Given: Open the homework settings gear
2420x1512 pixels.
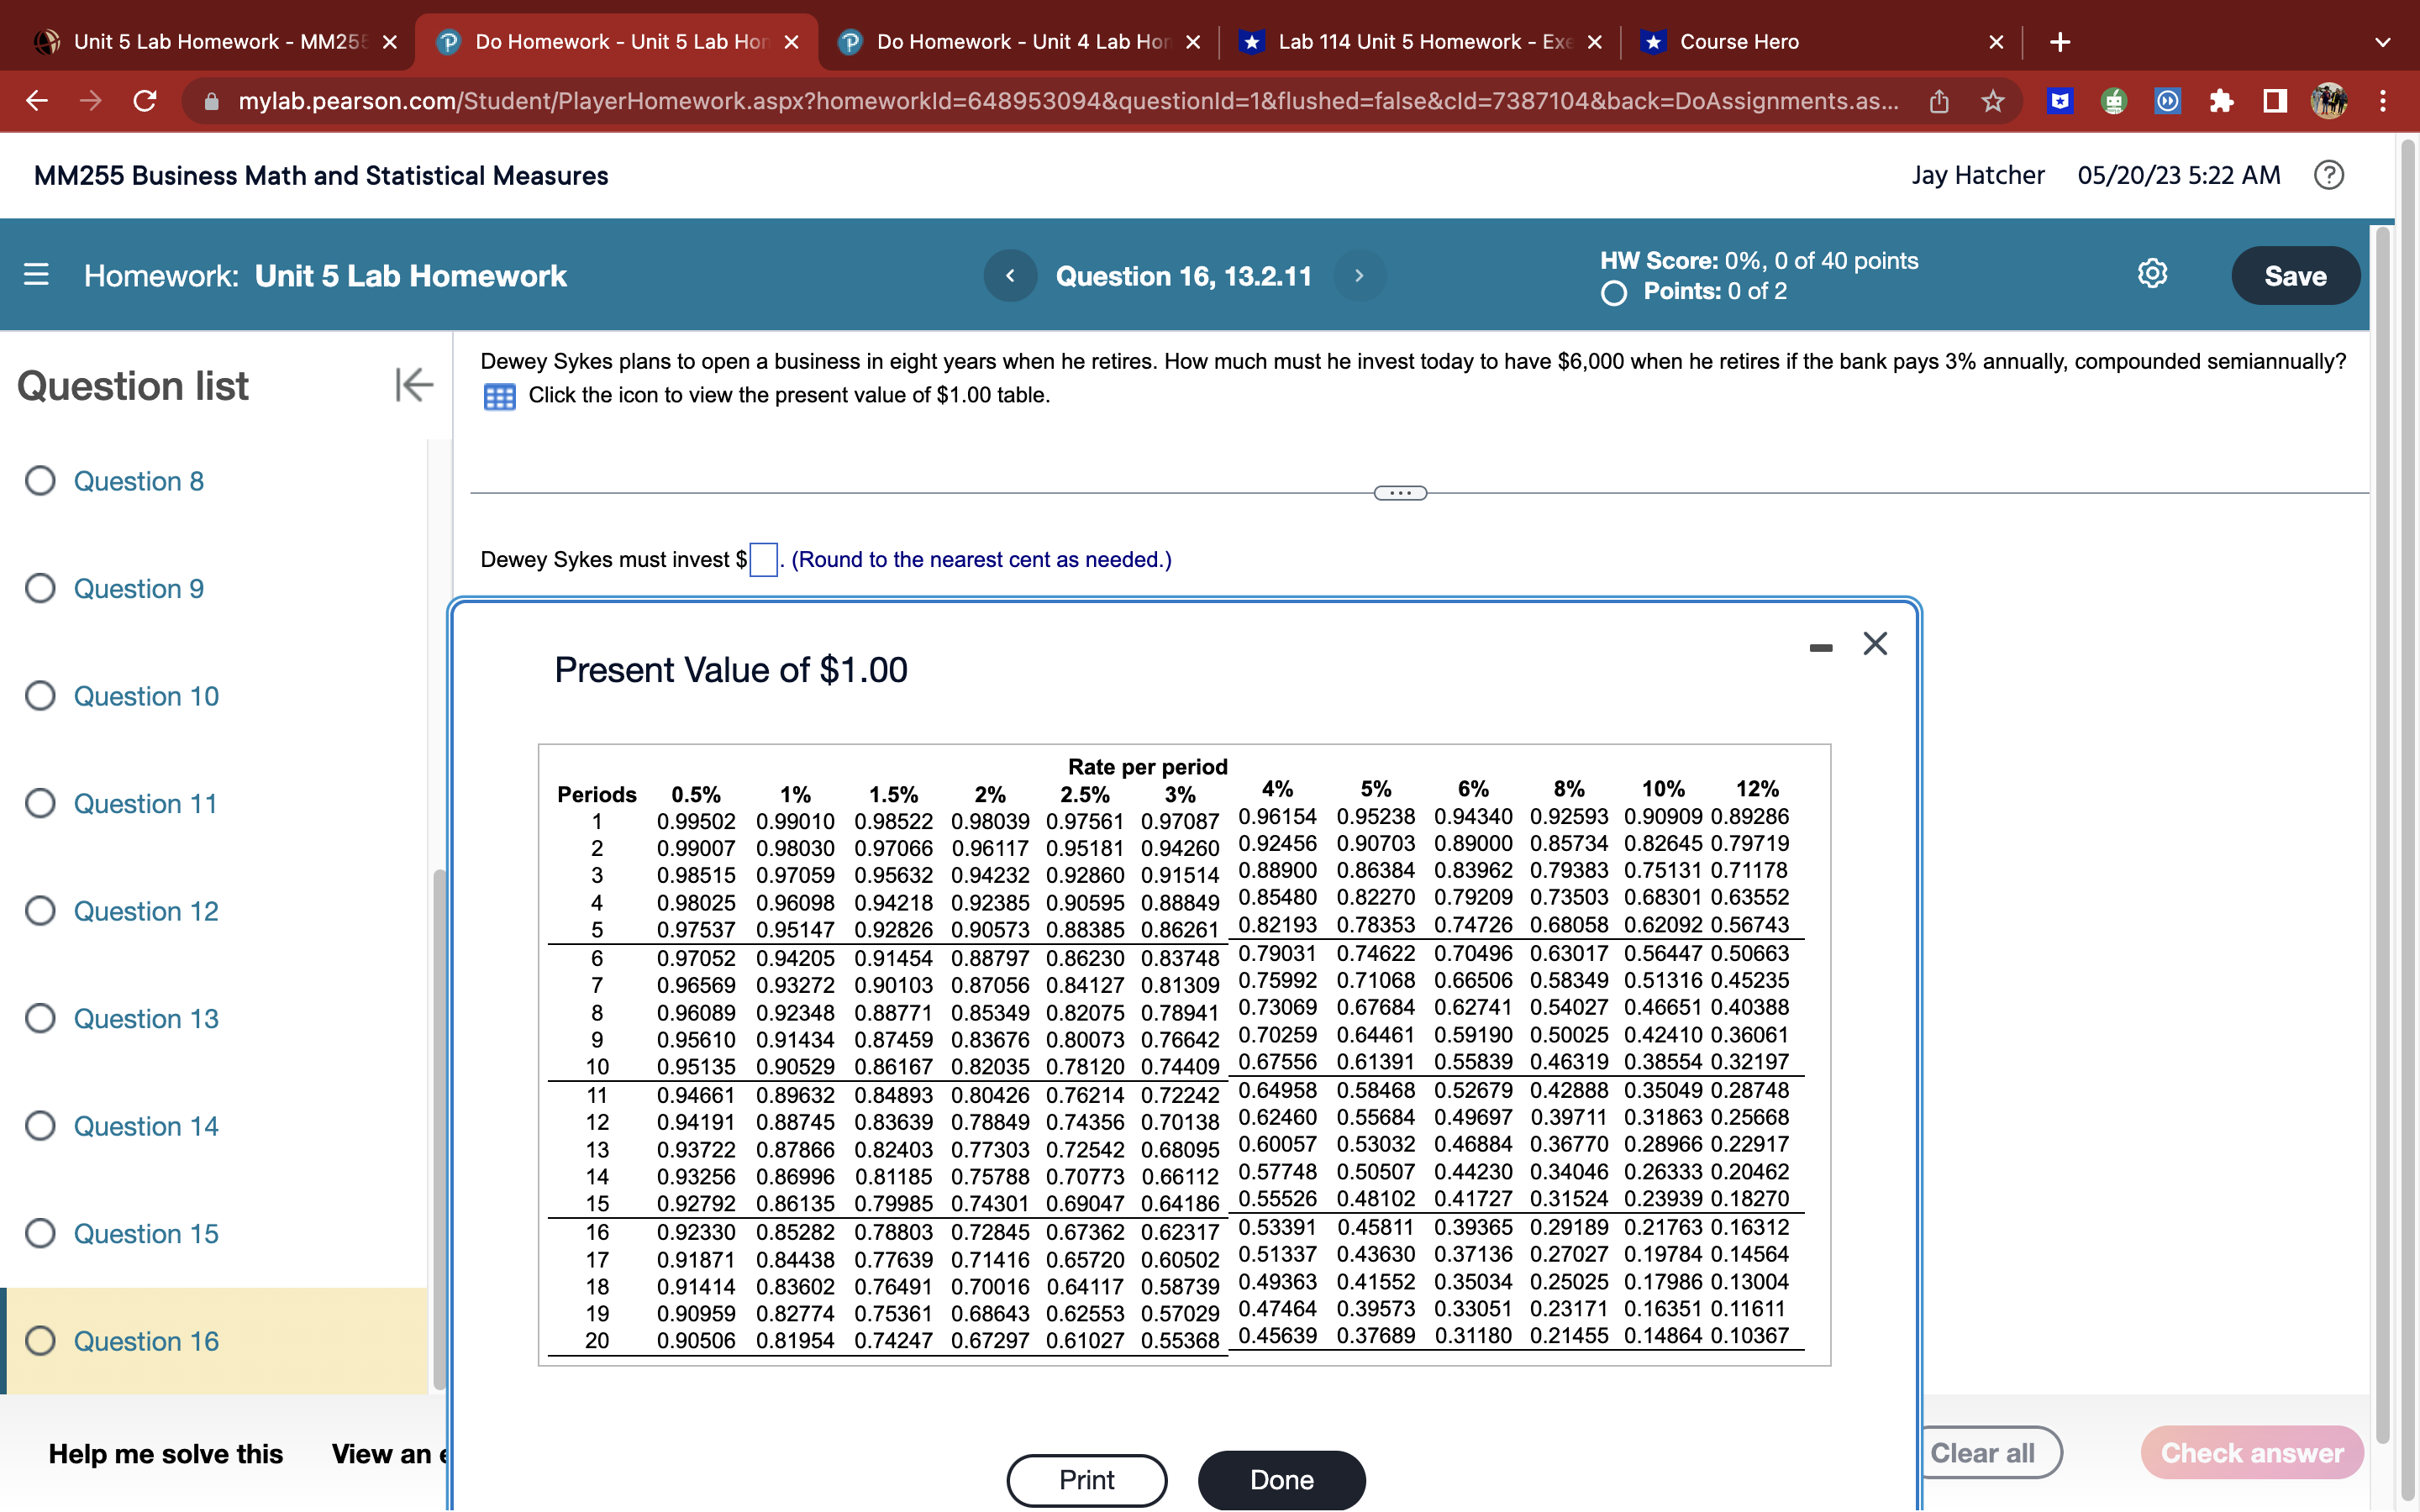Looking at the screenshot, I should point(2151,275).
